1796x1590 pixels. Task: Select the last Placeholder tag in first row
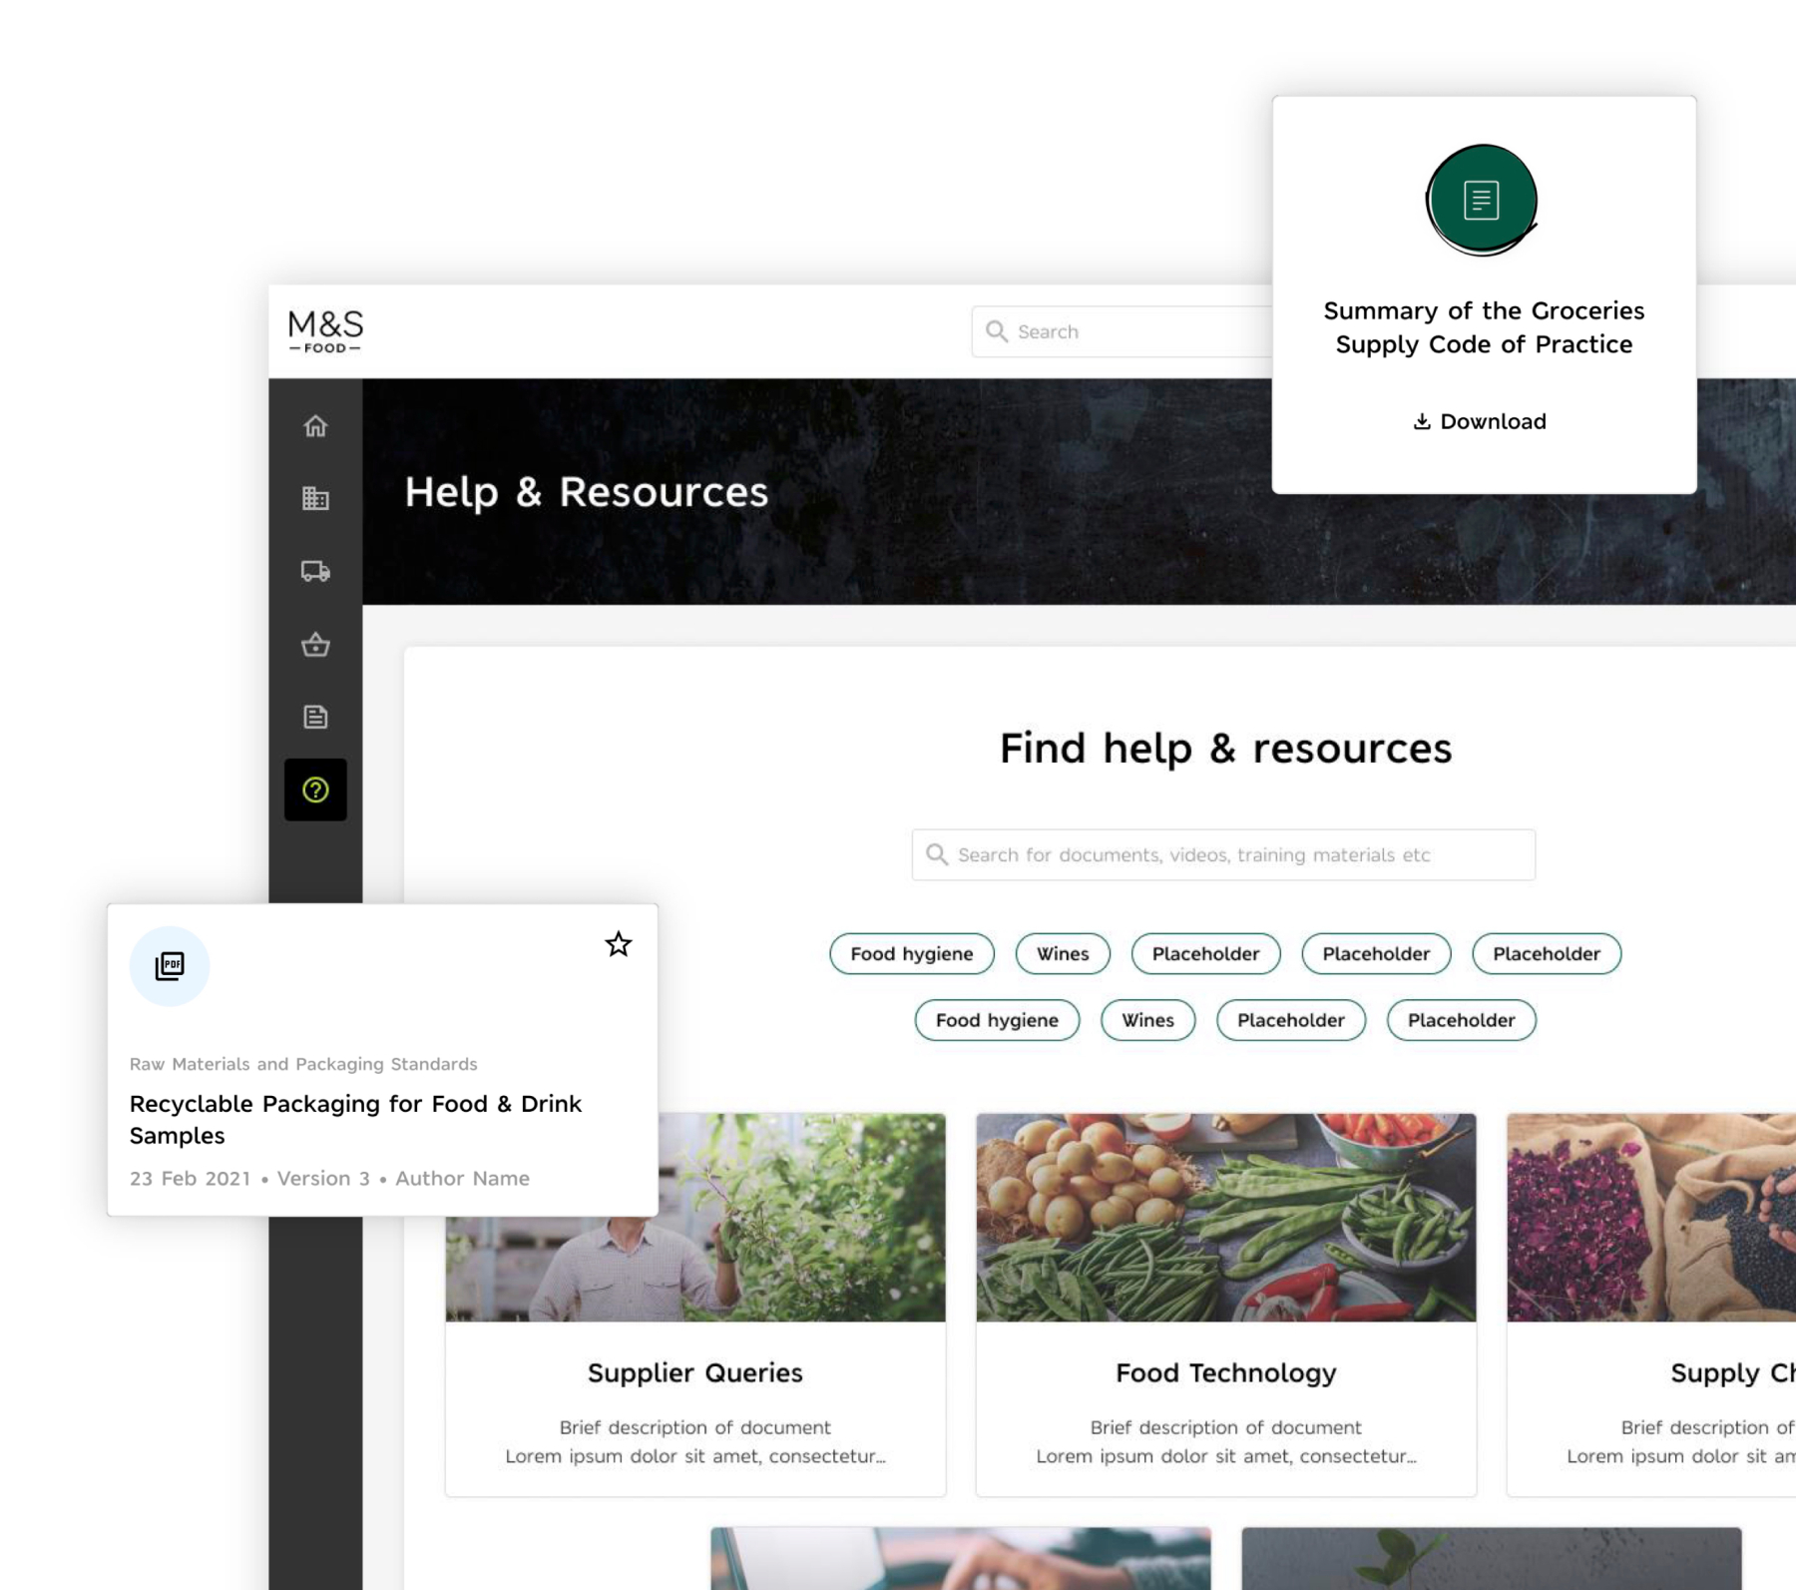click(x=1547, y=953)
